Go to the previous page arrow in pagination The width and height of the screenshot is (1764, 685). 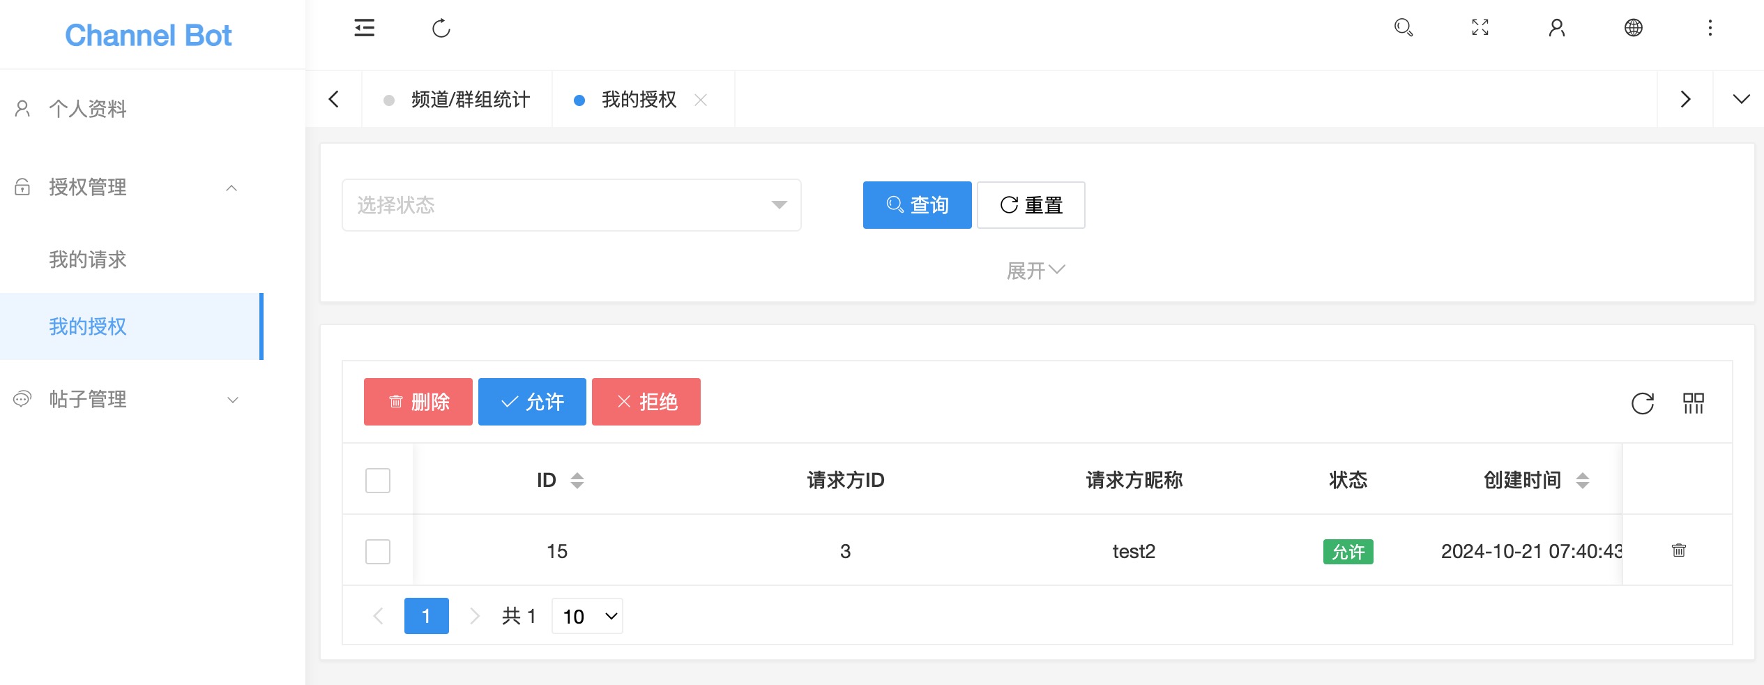(379, 616)
